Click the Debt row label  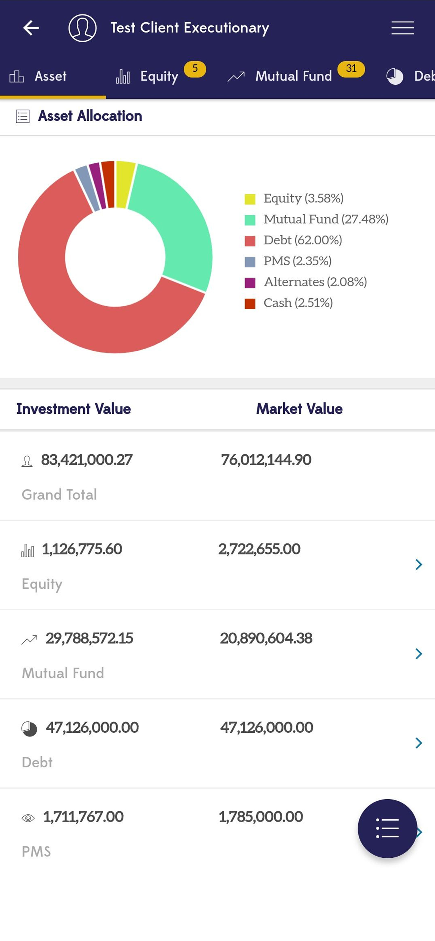click(x=37, y=762)
